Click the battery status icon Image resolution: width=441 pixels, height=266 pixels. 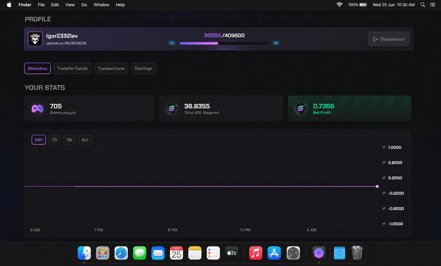(363, 5)
